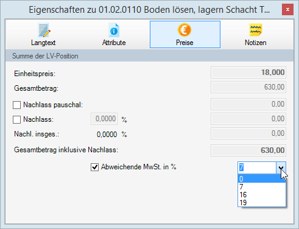
Task: Click the Nachl. insges. amount field
Action: click(248, 133)
